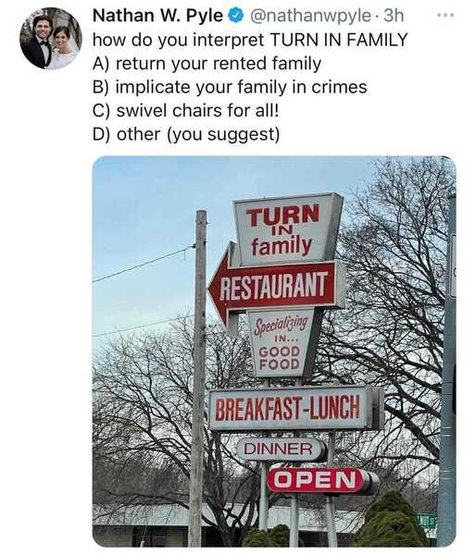Click the display name Nathan W. Pyle
Viewport: 476px width, 555px height.
[x=157, y=16]
